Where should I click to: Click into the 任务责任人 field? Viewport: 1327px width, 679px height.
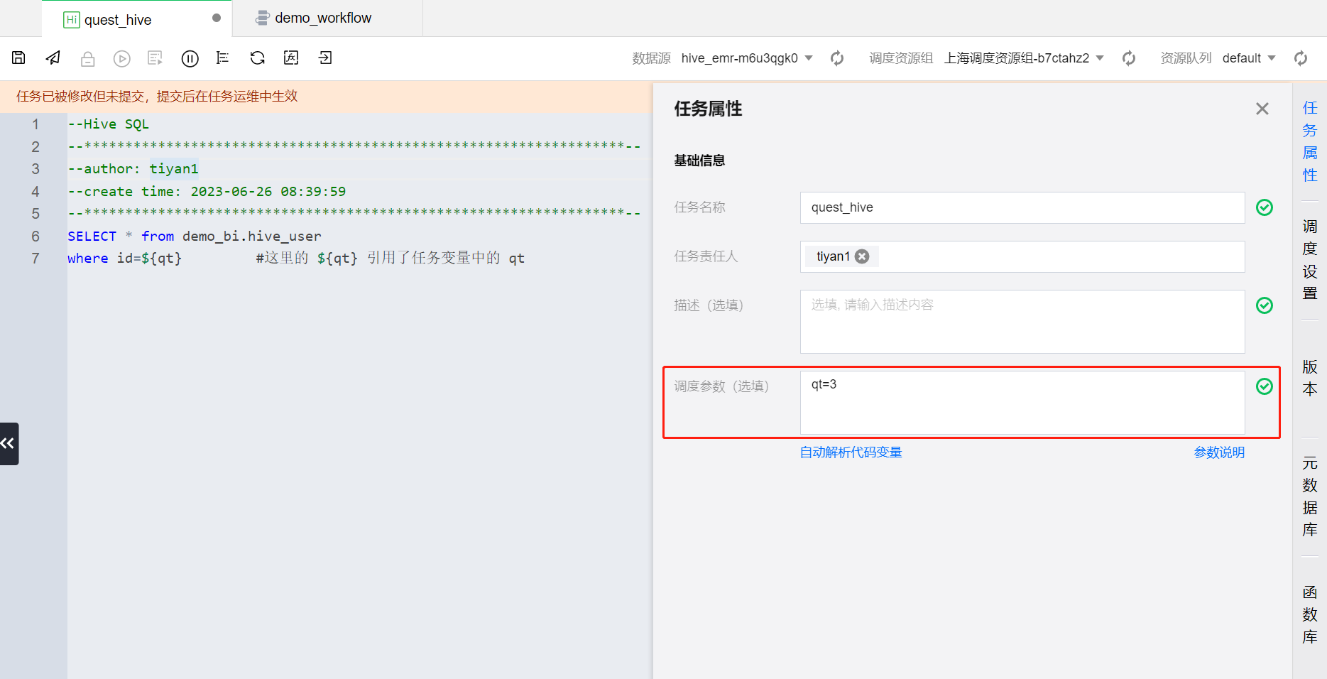[x=1022, y=256]
